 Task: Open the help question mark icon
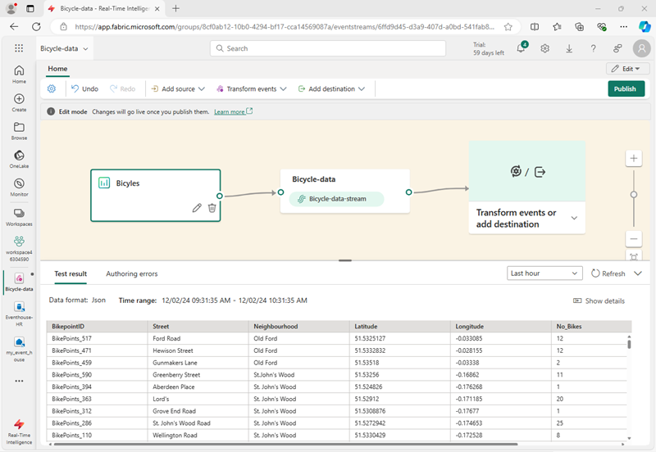593,48
